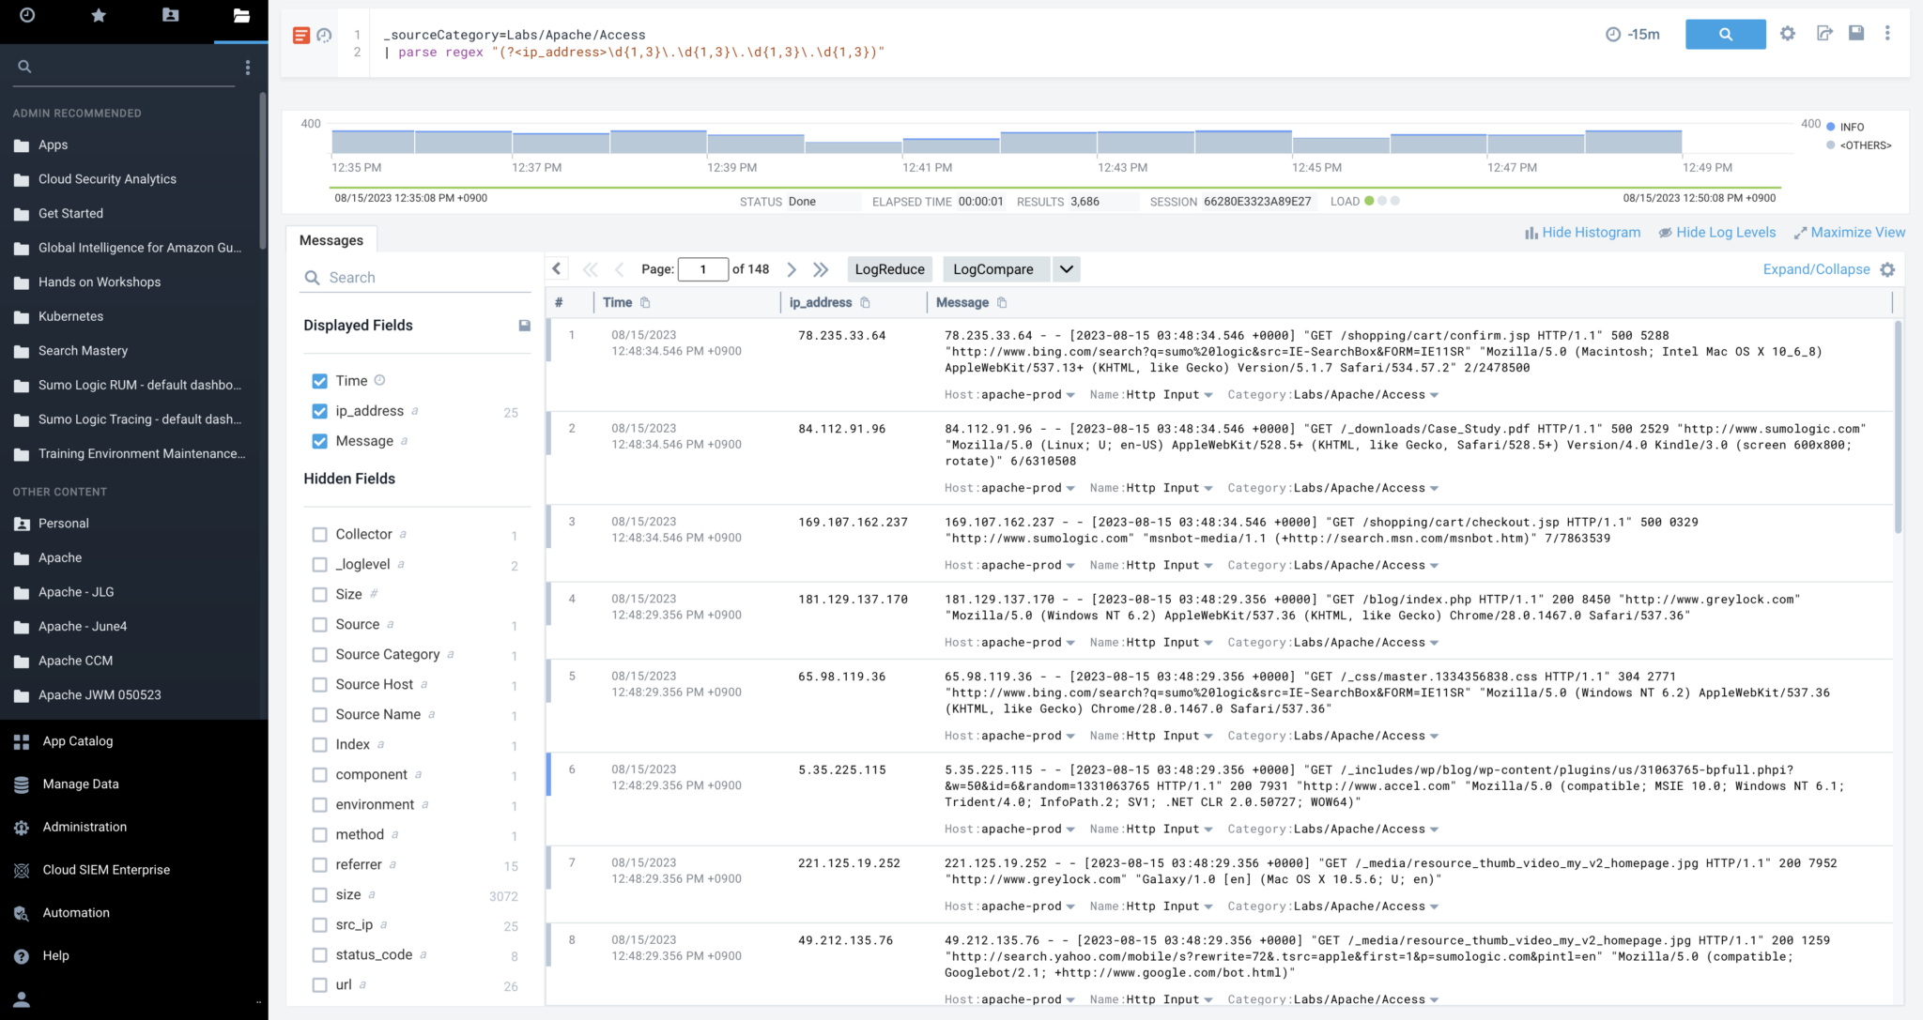This screenshot has width=1923, height=1020.
Task: Click the save icon next to Displayed Fields
Action: tap(524, 325)
